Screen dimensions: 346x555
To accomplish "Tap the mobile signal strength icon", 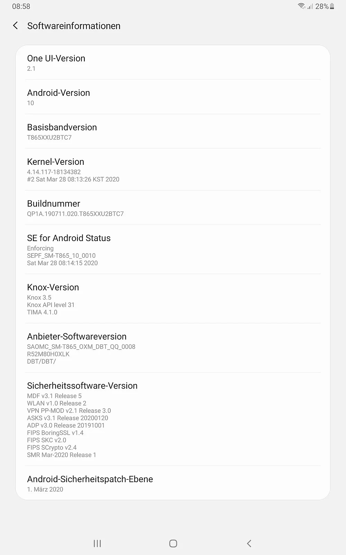I will [310, 6].
